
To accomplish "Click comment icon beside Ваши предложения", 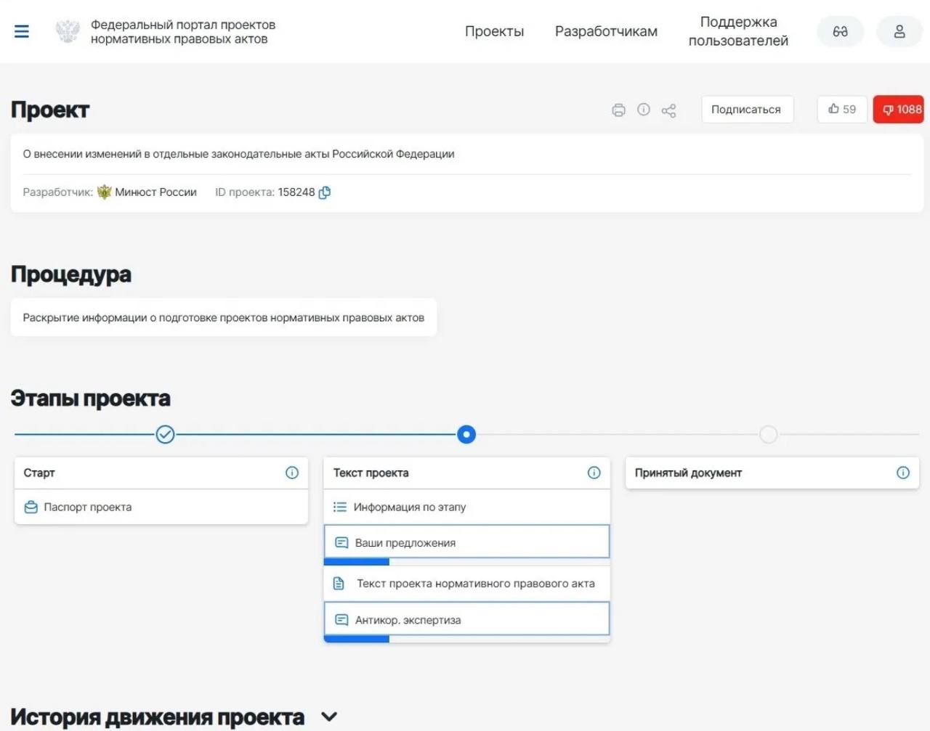I will pos(341,542).
